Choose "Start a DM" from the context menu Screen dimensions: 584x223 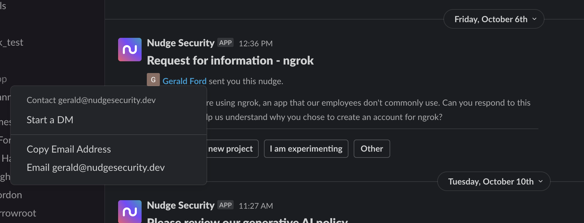[50, 120]
